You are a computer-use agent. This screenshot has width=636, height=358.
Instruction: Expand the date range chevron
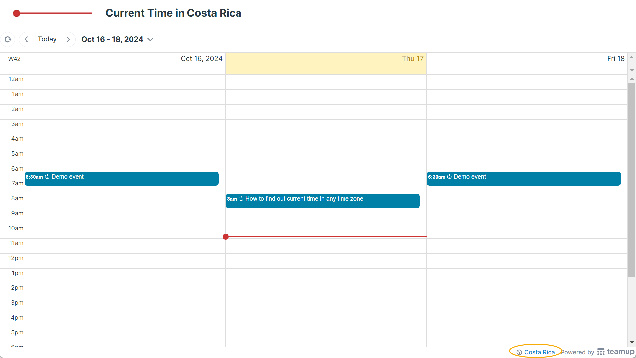[x=150, y=40]
